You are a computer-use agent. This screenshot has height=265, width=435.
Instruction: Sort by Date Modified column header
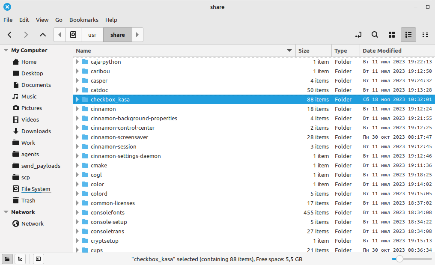point(382,51)
